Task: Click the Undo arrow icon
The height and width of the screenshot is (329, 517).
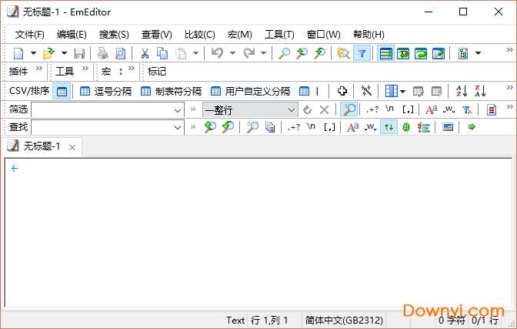Action: click(217, 53)
